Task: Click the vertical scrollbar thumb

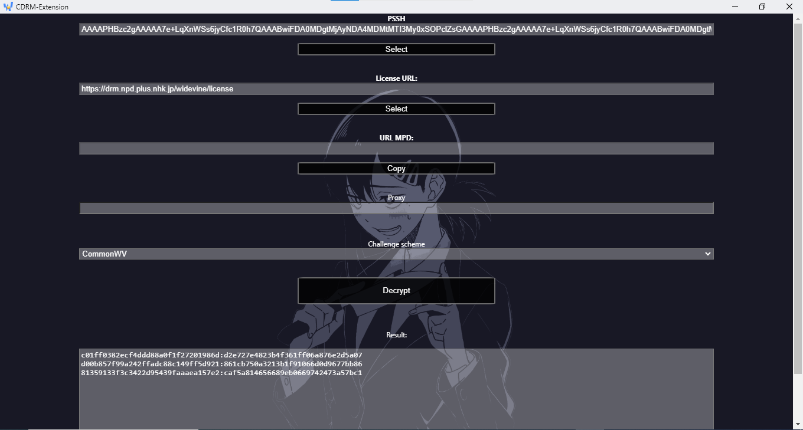Action: [798, 198]
